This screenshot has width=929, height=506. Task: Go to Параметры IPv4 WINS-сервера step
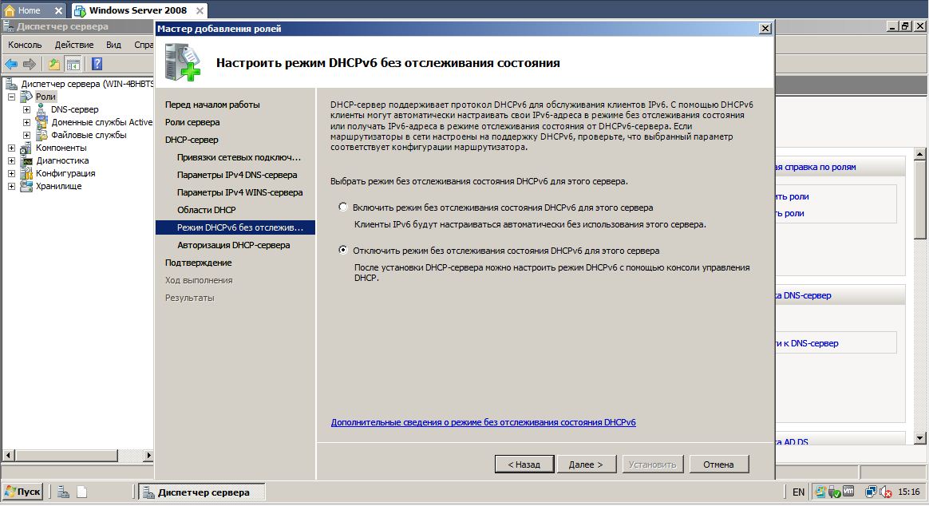(239, 192)
